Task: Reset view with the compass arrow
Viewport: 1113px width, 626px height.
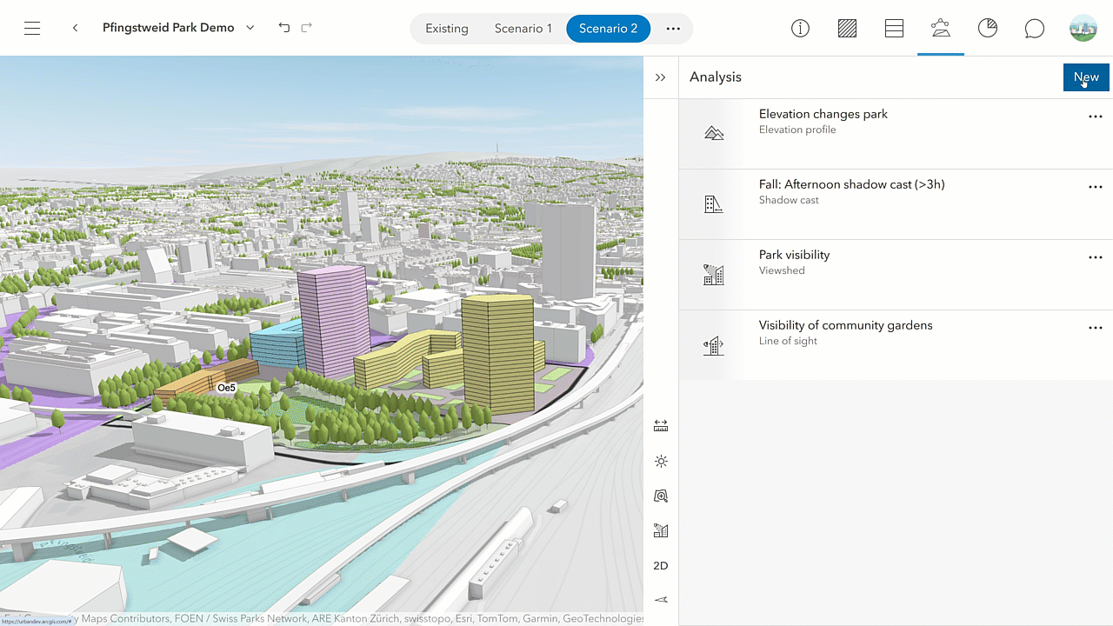Action: 661,599
